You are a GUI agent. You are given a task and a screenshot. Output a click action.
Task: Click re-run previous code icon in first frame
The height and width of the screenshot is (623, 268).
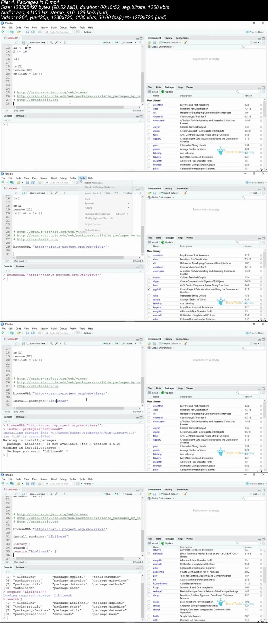pyautogui.click(x=116, y=42)
